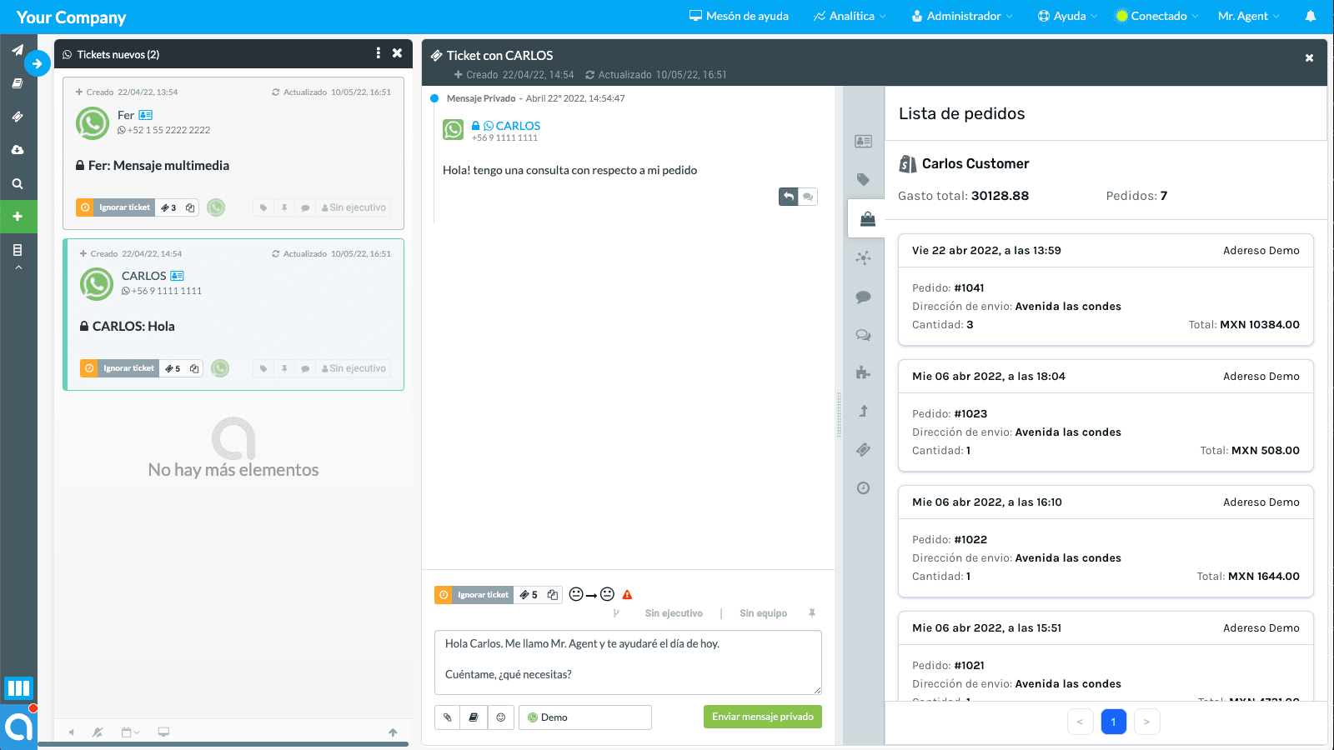This screenshot has width=1334, height=750.
Task: Open the Administrador dropdown menu
Action: click(x=962, y=16)
